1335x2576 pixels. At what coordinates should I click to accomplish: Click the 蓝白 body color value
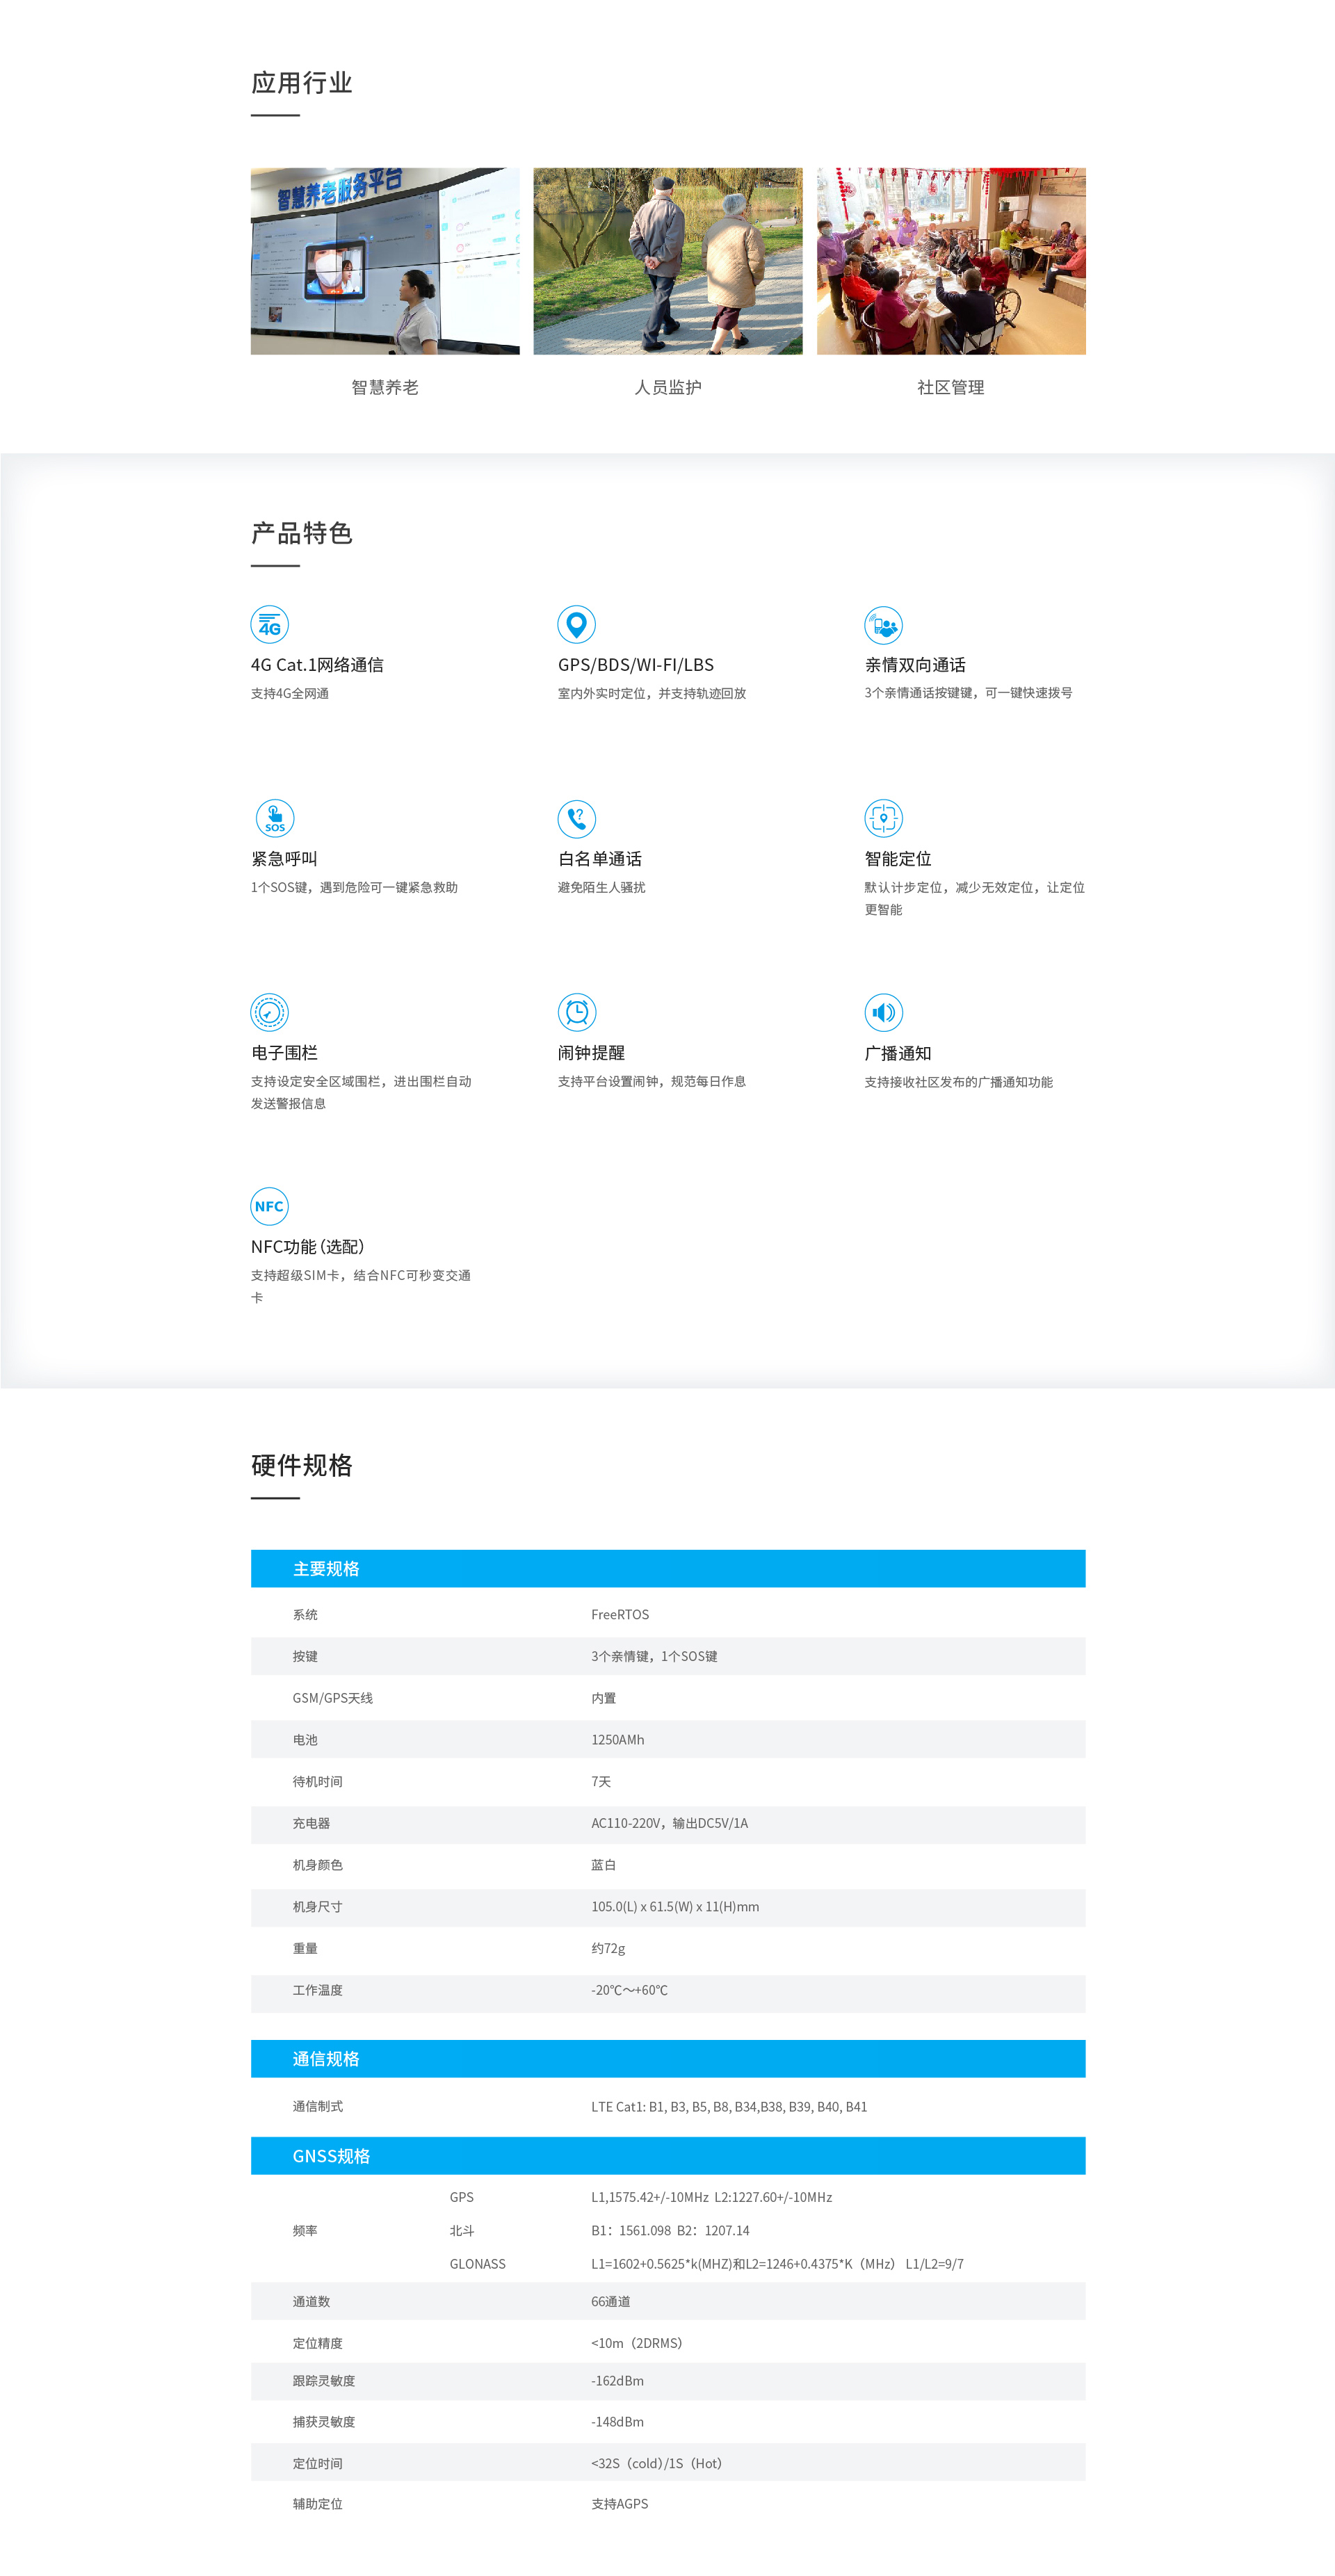pyautogui.click(x=603, y=1865)
